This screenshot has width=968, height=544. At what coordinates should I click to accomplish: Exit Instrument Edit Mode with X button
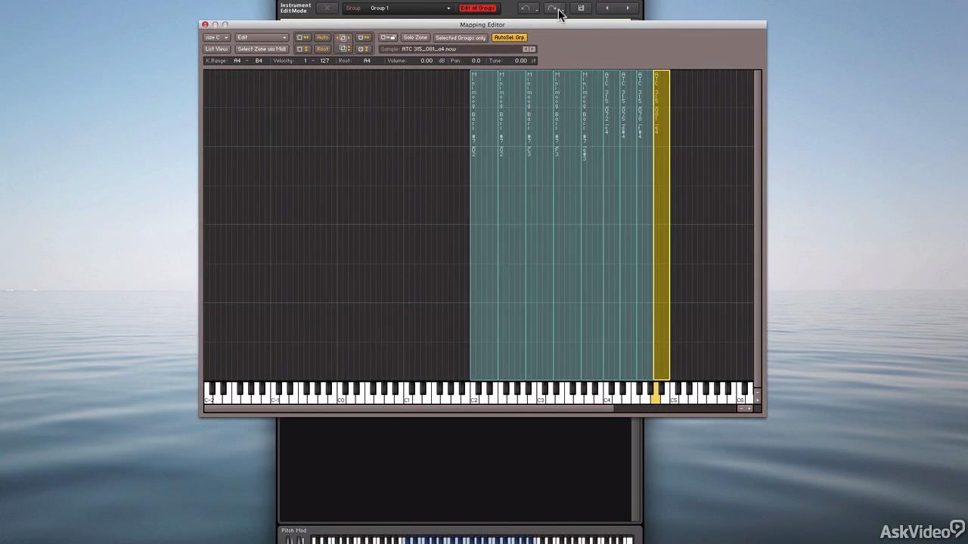[327, 8]
